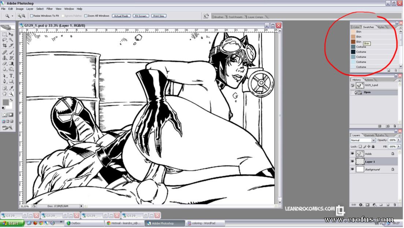Viewport: 404px width, 228px height.
Task: Switch to the Color tab
Action: point(356,27)
